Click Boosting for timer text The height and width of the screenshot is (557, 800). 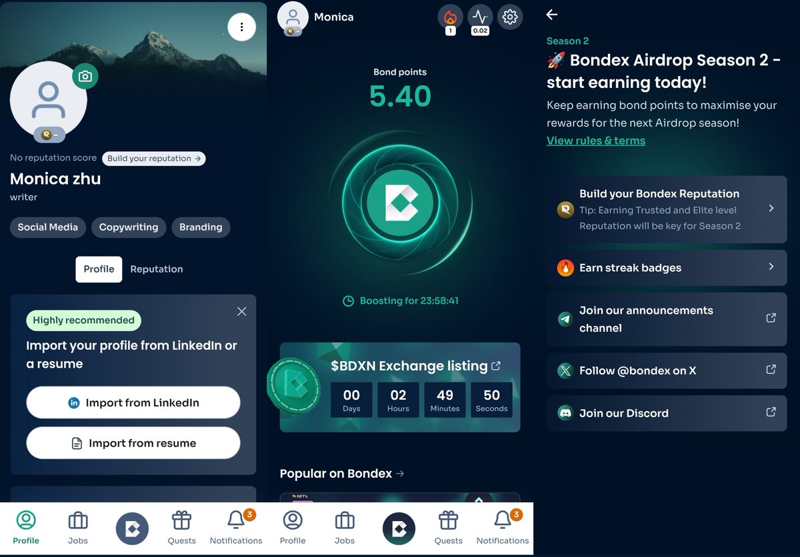click(409, 300)
